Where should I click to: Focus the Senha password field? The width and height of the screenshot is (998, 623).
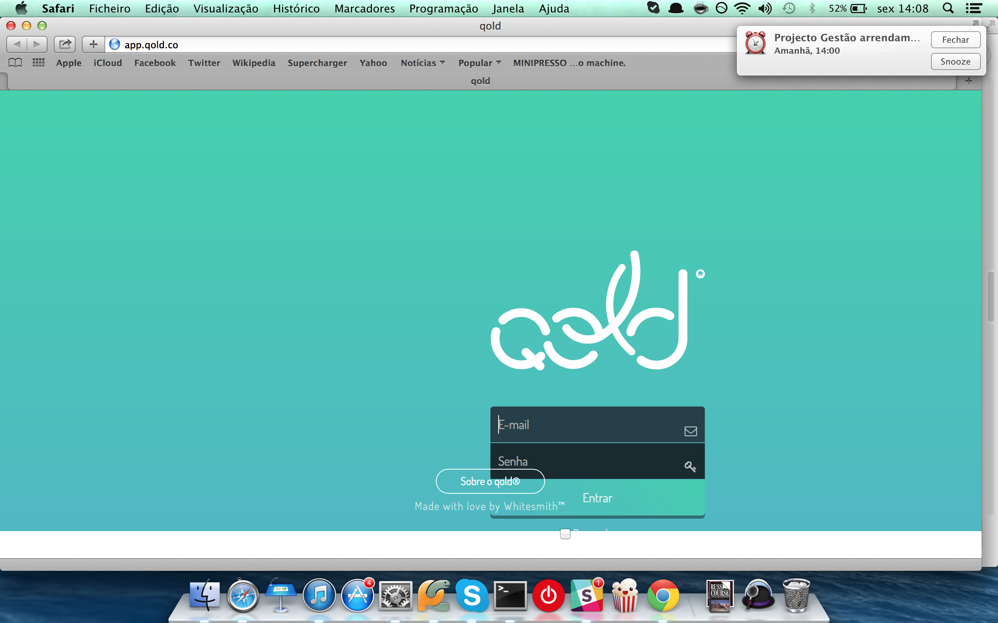coord(597,461)
